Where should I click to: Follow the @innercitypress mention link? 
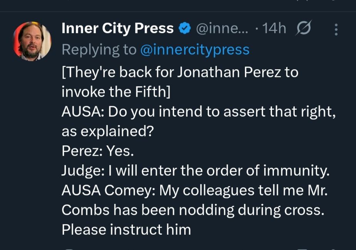coord(195,49)
